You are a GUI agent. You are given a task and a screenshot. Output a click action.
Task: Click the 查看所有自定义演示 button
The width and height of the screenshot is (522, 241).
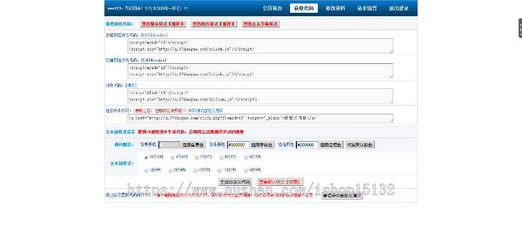click(342, 196)
